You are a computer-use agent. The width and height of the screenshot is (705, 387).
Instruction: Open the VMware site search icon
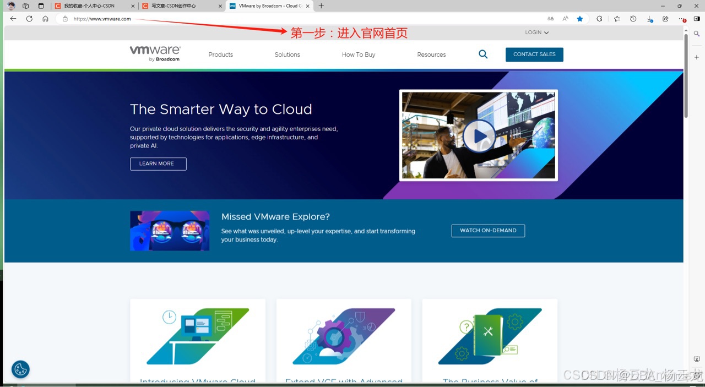483,54
